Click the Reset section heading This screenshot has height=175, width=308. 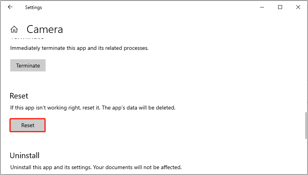19,96
